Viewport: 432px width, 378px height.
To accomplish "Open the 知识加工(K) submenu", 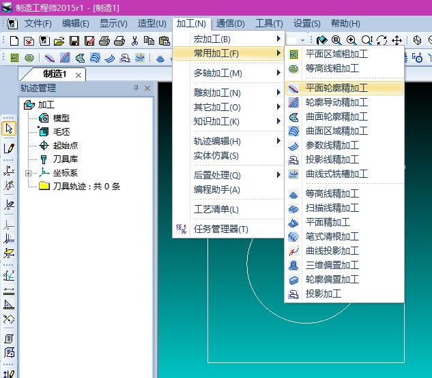I will [x=229, y=121].
